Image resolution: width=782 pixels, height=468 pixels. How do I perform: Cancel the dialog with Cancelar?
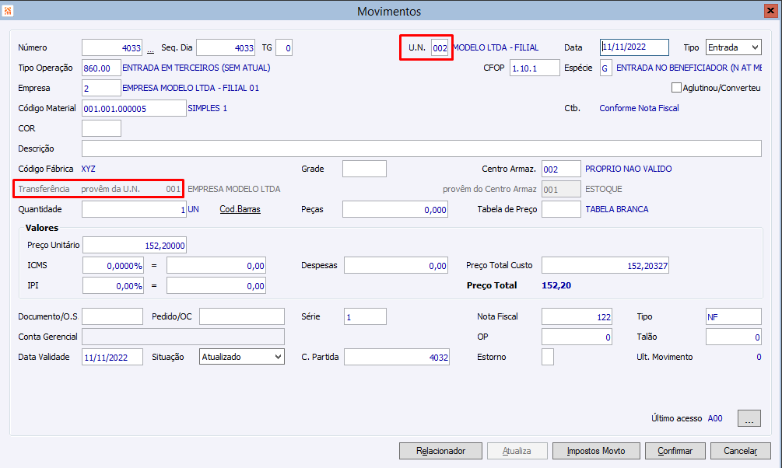tap(741, 451)
